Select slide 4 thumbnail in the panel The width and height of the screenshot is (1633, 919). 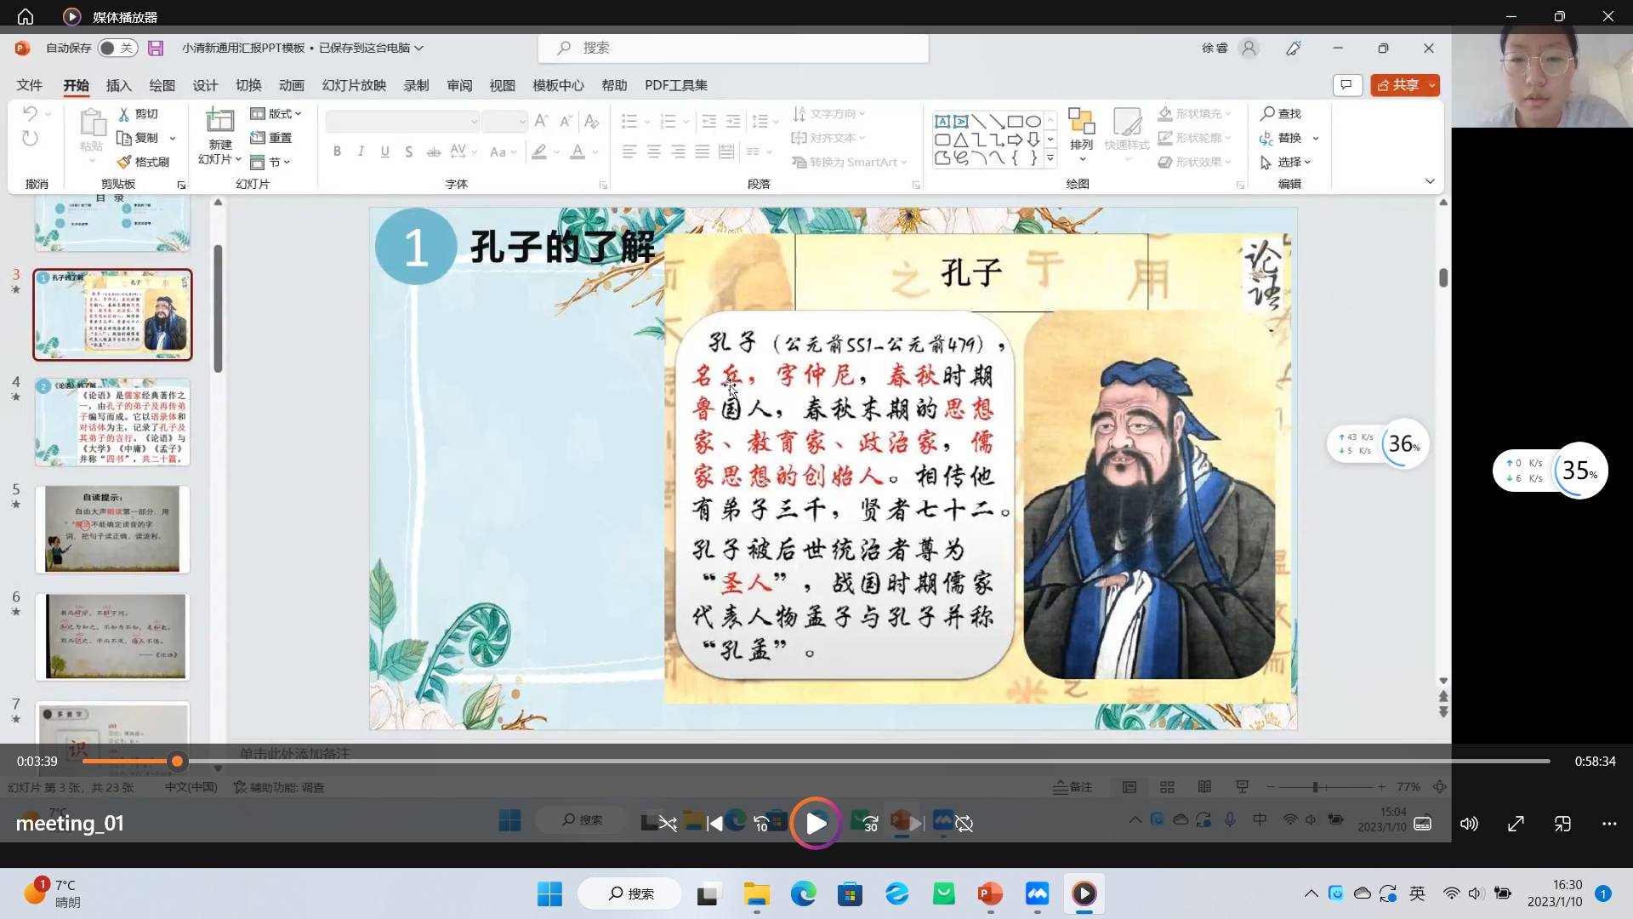pyautogui.click(x=112, y=422)
